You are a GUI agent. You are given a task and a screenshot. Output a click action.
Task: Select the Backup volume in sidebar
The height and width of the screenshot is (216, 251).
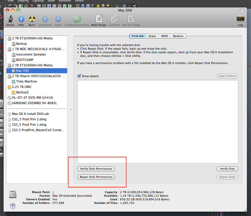[x=37, y=43]
